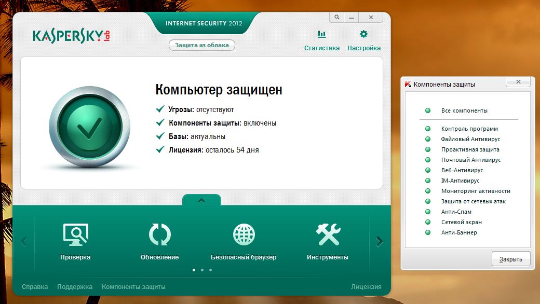Select Все компоненты in components list
This screenshot has width=540, height=304.
pyautogui.click(x=464, y=110)
